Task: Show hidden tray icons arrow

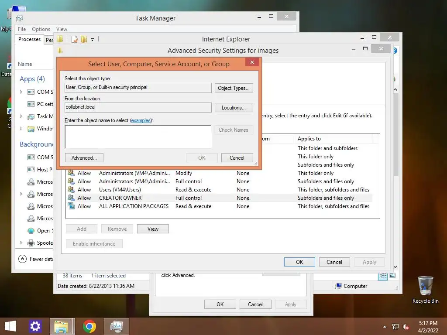Action: tap(385, 327)
